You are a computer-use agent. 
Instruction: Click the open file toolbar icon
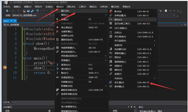pos(24,11)
